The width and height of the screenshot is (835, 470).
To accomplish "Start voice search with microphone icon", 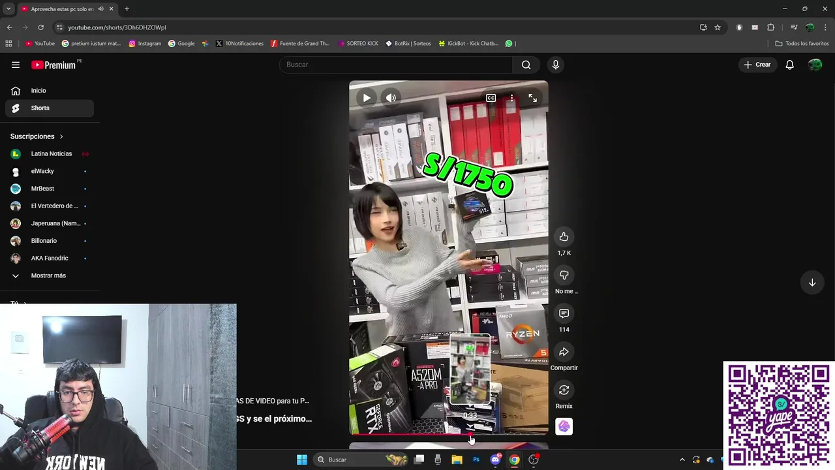I will click(556, 65).
